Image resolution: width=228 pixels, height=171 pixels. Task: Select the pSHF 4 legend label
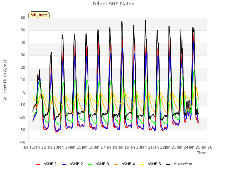(x=128, y=164)
